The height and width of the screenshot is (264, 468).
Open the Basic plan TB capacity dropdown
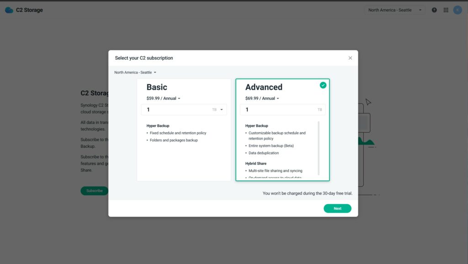click(221, 110)
